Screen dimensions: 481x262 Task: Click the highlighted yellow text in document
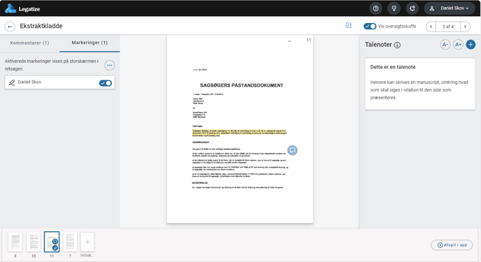tap(239, 133)
